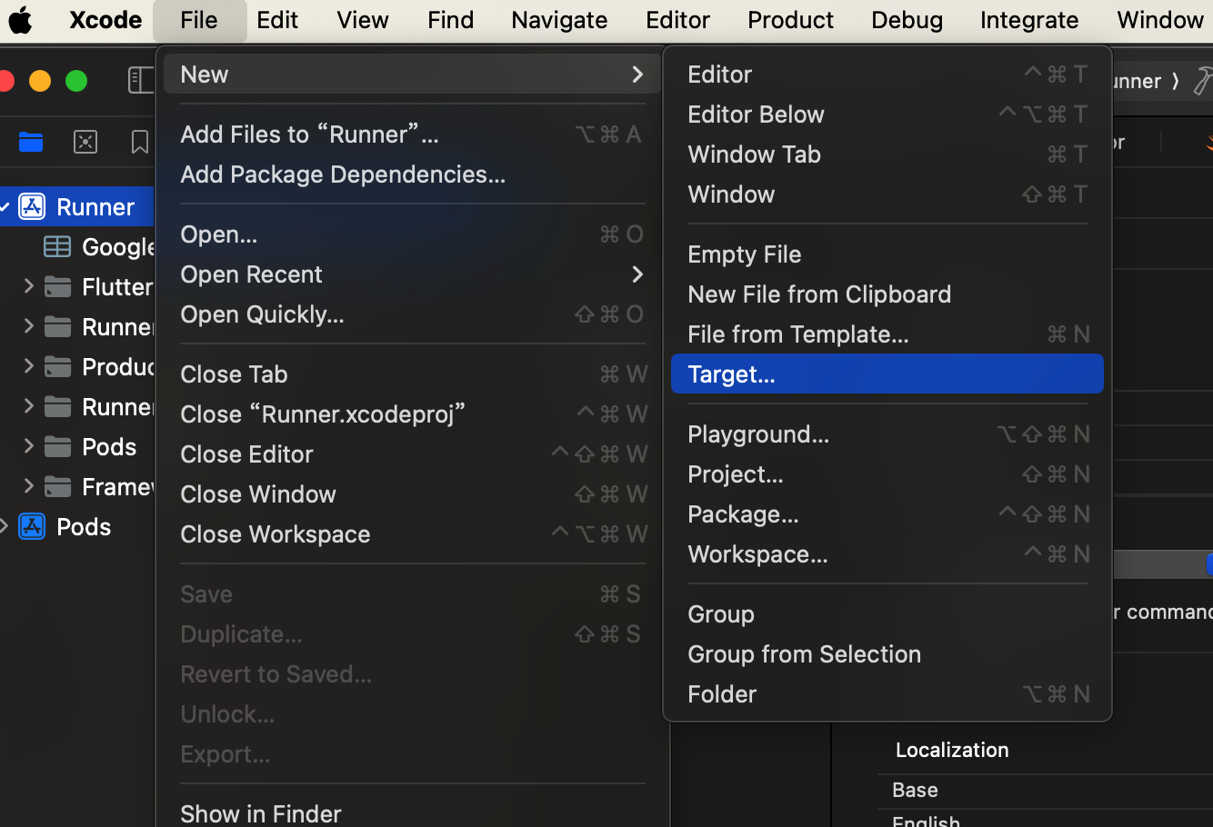Expand the Pods project
Viewport: 1213px width, 827px height.
click(5, 526)
